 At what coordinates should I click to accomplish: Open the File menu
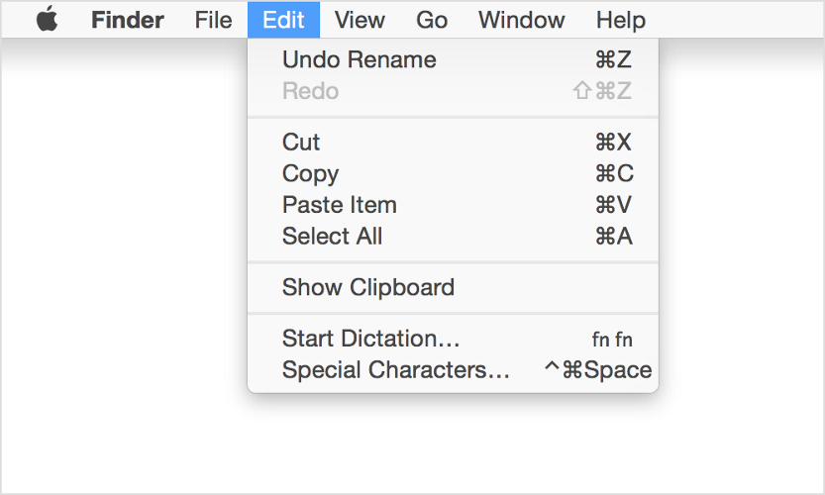[x=214, y=20]
